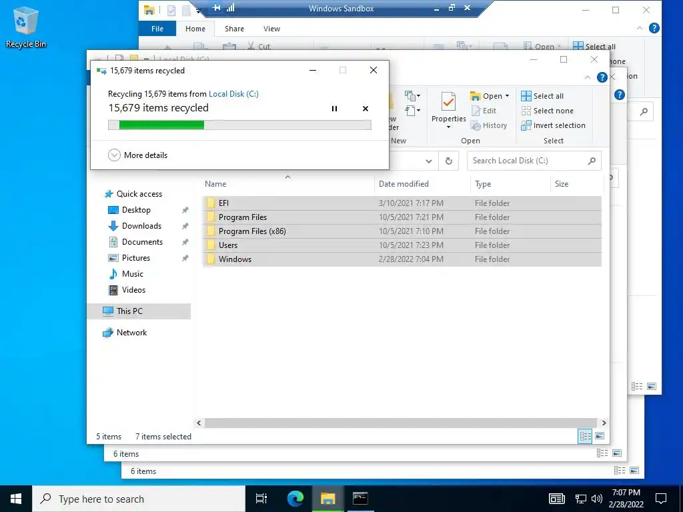Select the Windows folder
This screenshot has height=512, width=683.
[x=402, y=259]
